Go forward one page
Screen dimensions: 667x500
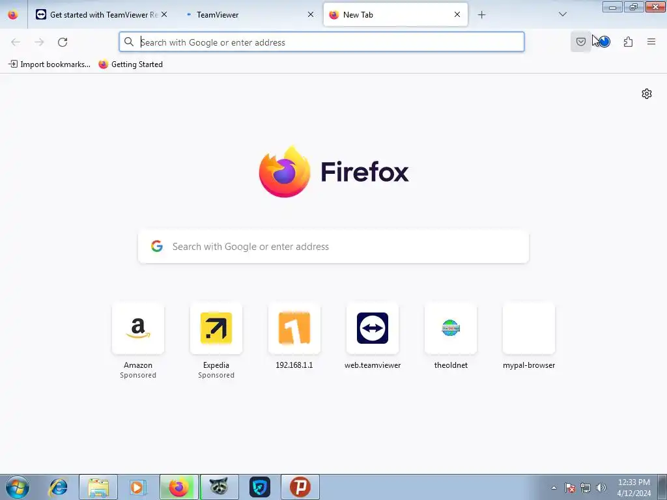coord(39,42)
